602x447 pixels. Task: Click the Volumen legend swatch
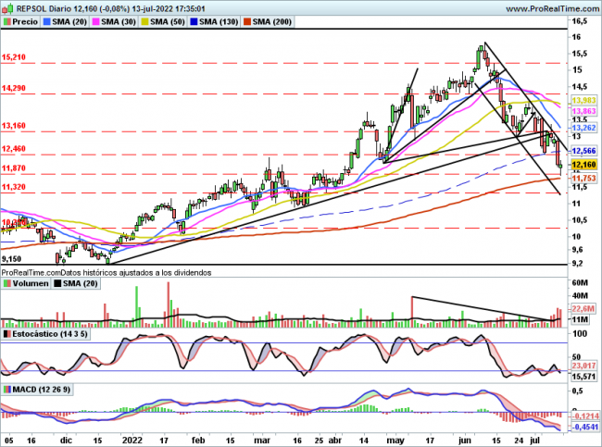[x=6, y=284]
